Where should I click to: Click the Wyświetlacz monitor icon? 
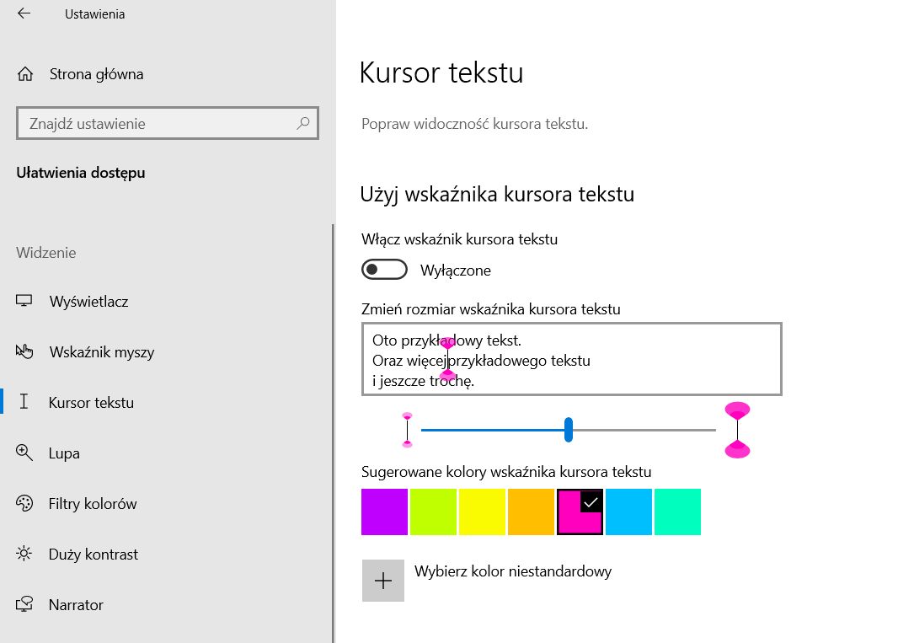[24, 301]
